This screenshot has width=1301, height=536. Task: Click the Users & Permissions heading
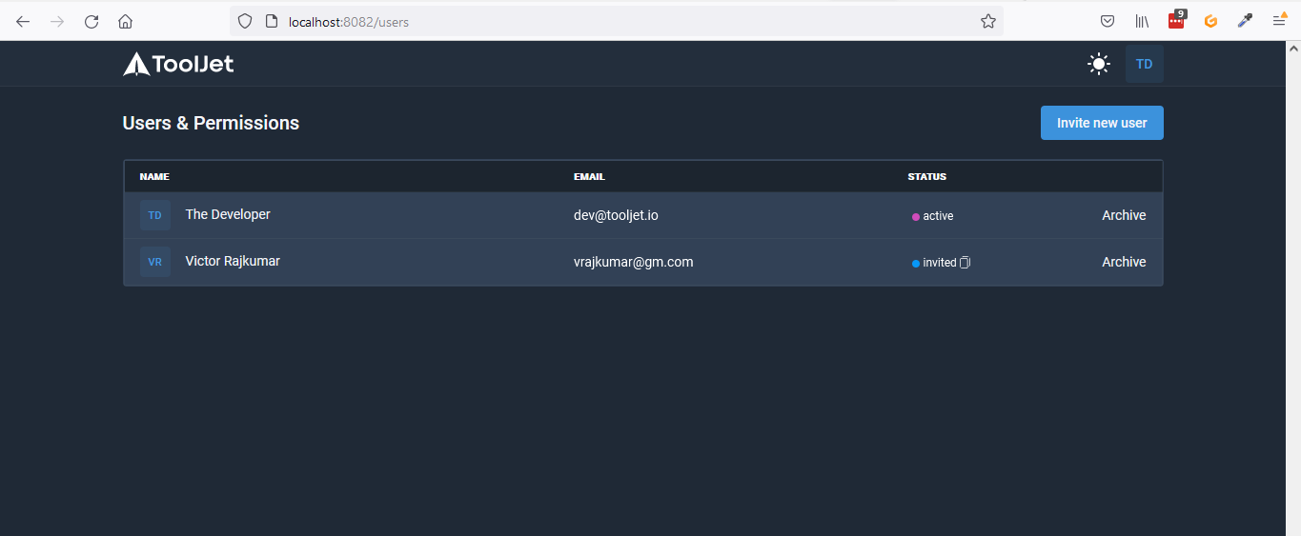(211, 123)
